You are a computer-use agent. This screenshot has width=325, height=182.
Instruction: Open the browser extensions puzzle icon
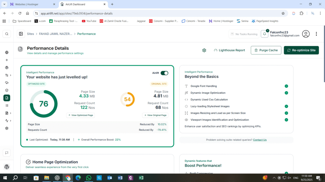pyautogui.click(x=302, y=13)
